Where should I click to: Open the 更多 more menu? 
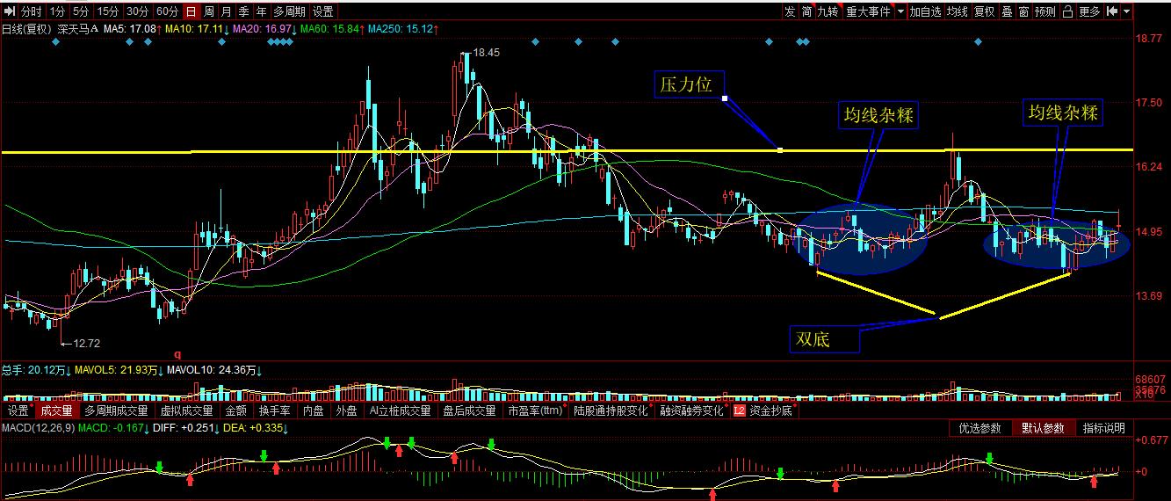pyautogui.click(x=1090, y=11)
